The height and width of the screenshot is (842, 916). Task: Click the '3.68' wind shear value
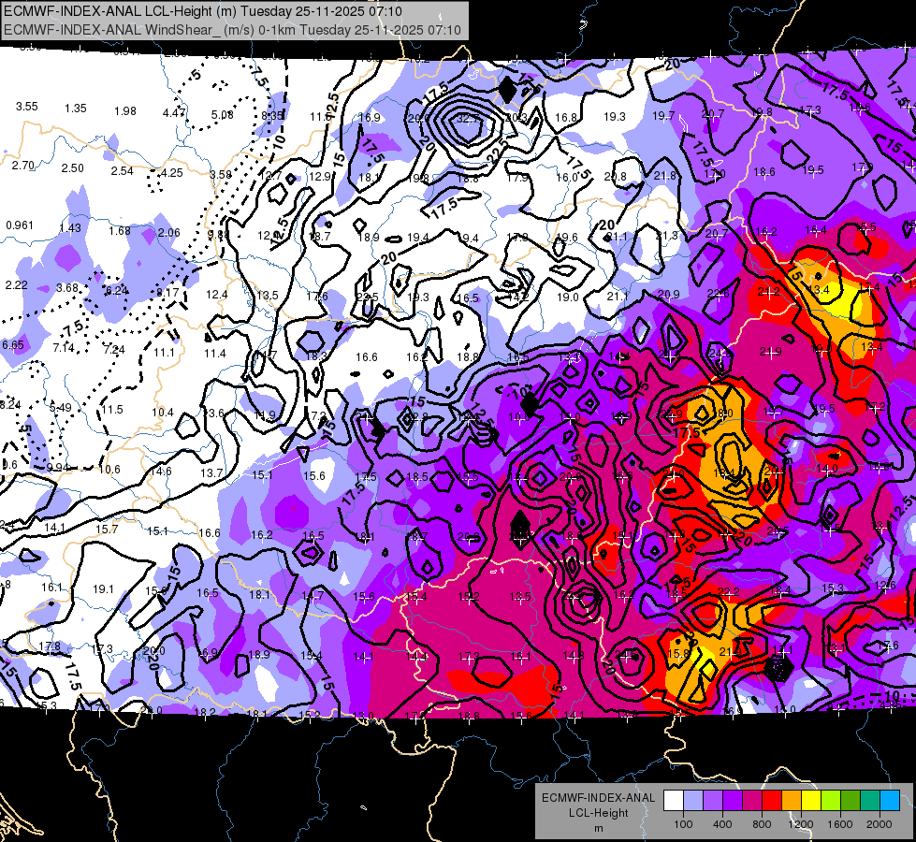pyautogui.click(x=67, y=288)
